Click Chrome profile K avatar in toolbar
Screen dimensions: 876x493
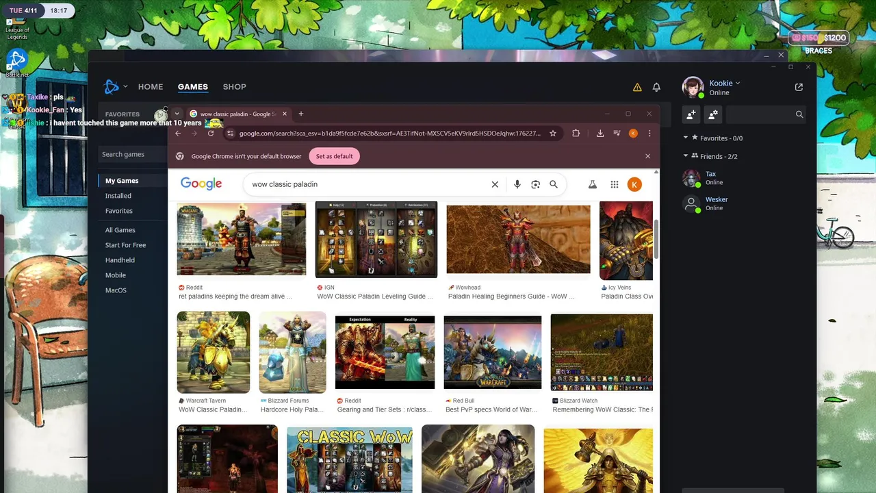point(633,134)
